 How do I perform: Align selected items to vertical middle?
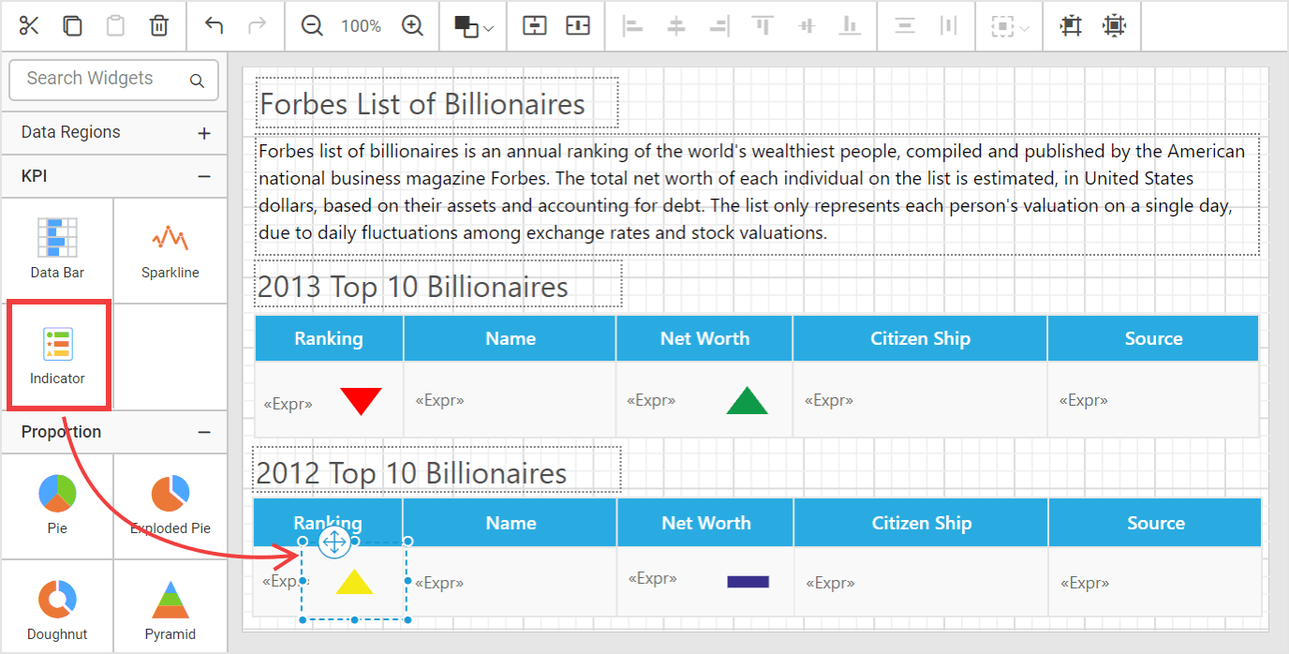807,25
